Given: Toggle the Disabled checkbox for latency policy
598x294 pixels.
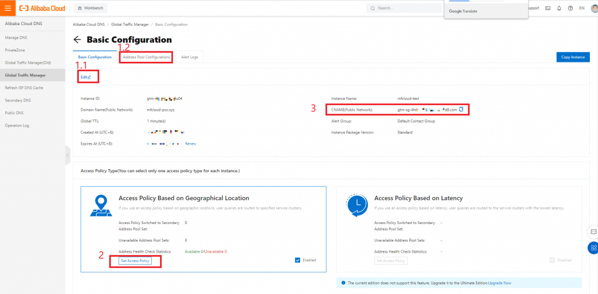Looking at the screenshot, I should [x=552, y=260].
